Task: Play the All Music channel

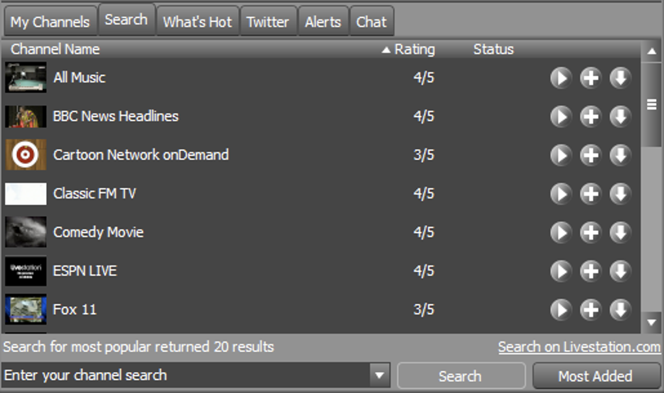Action: pos(560,78)
